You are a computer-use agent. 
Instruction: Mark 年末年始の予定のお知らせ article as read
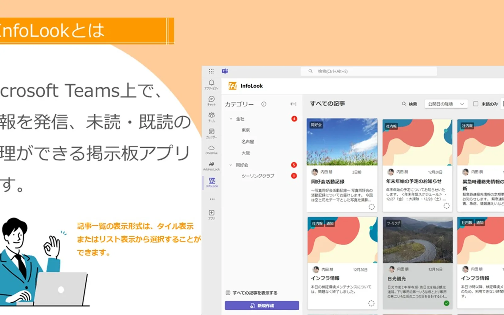446,206
